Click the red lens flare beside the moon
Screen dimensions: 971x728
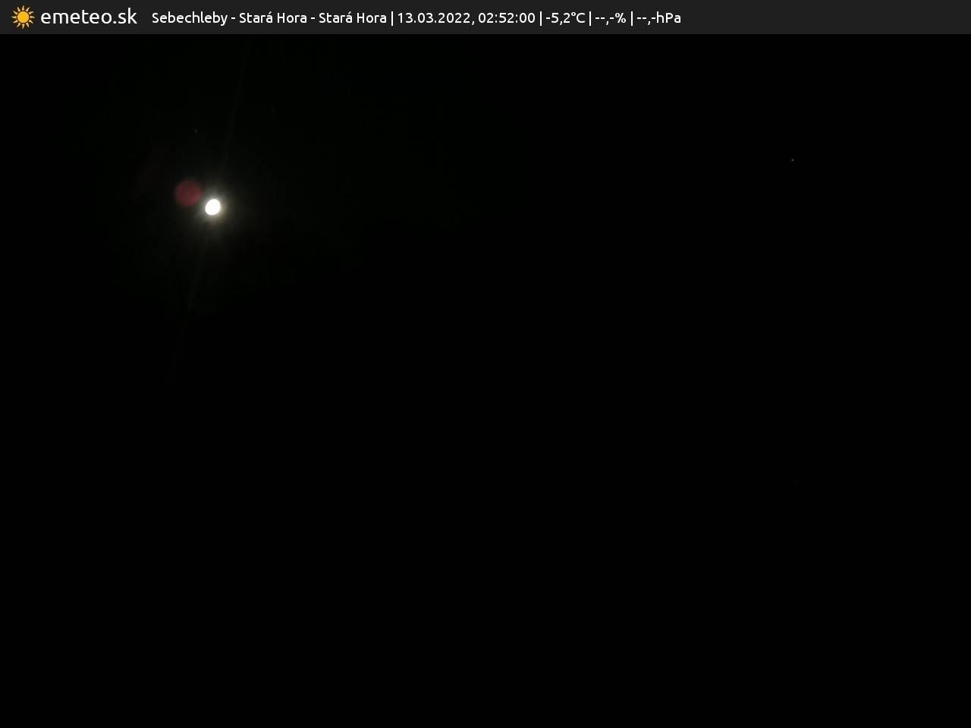187,193
